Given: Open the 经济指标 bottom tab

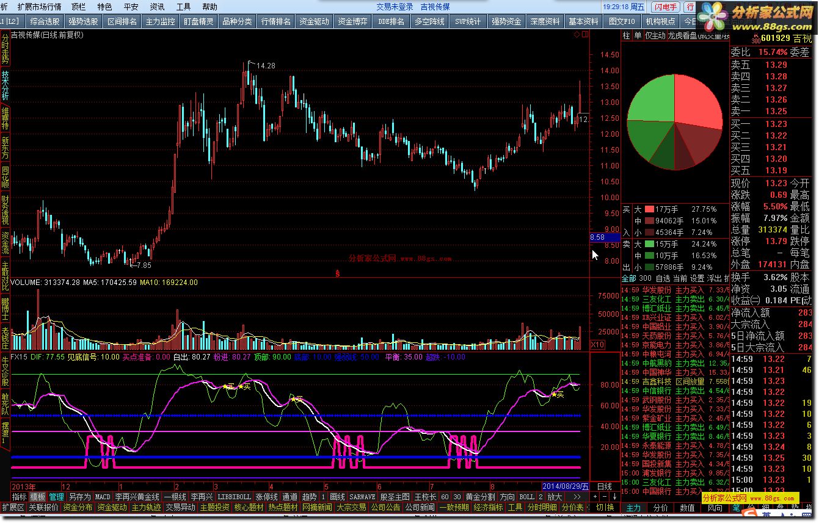Looking at the screenshot, I should coord(489,508).
